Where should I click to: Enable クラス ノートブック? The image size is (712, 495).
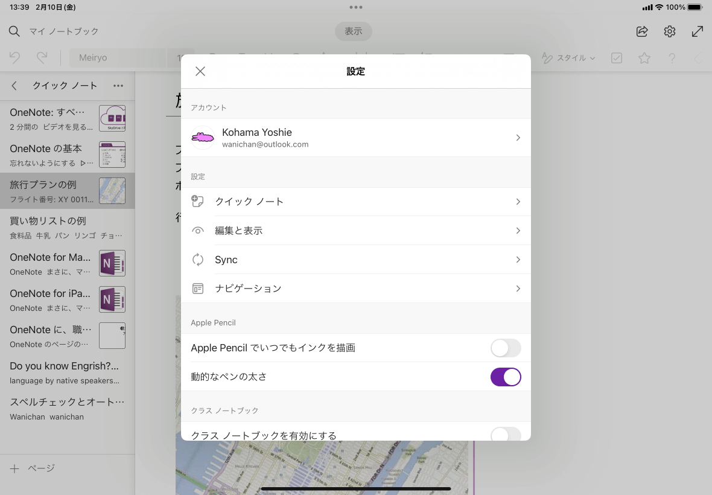tap(505, 435)
